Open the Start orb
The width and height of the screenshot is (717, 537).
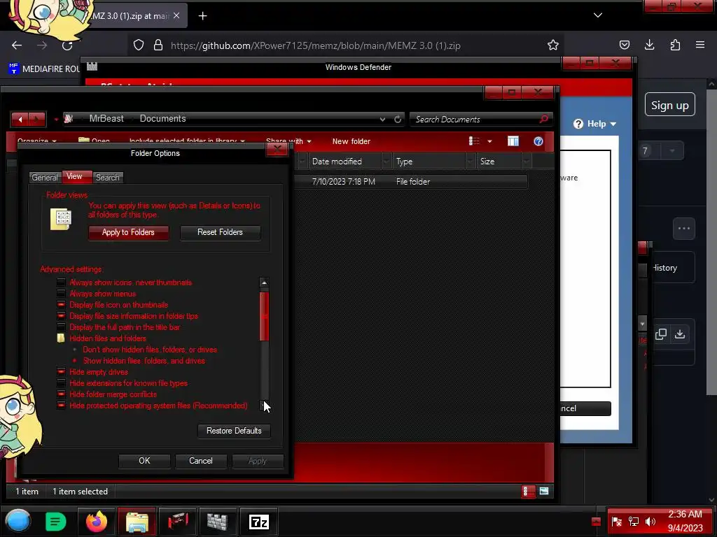18,522
